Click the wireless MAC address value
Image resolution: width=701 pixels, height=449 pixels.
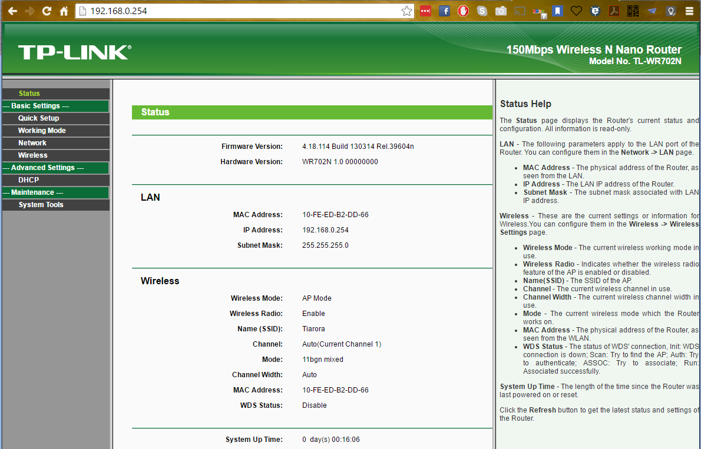pos(335,390)
